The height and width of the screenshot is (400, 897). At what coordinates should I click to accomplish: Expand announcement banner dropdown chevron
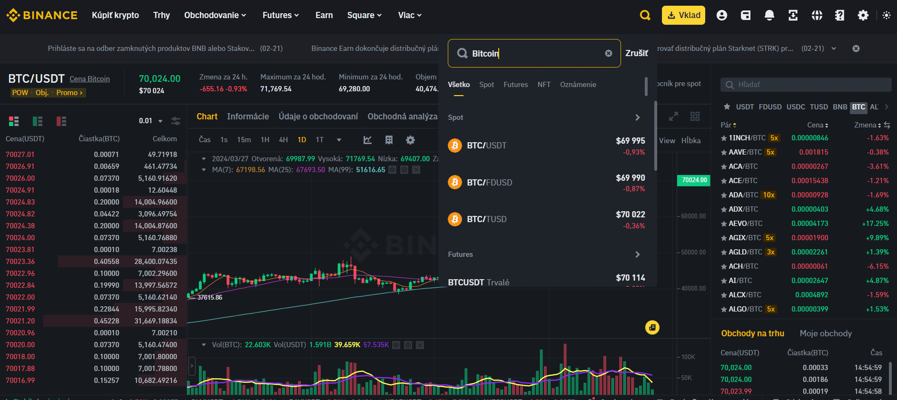[x=834, y=49]
